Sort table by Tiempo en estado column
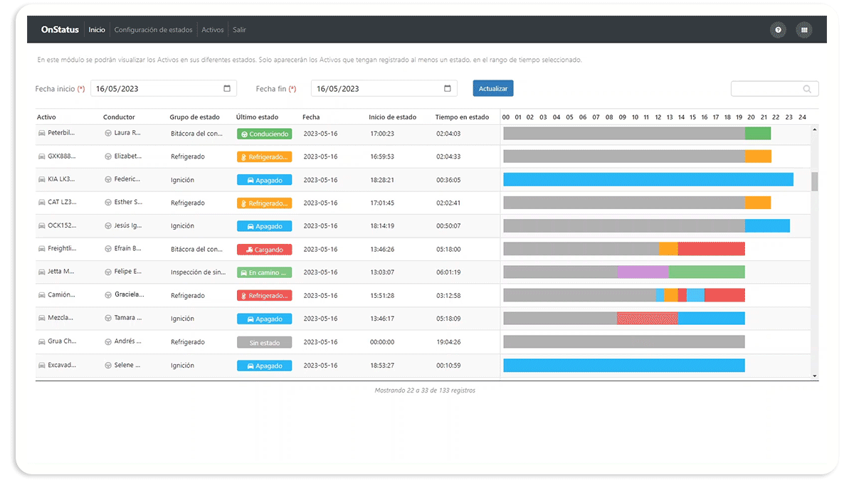 click(x=462, y=117)
